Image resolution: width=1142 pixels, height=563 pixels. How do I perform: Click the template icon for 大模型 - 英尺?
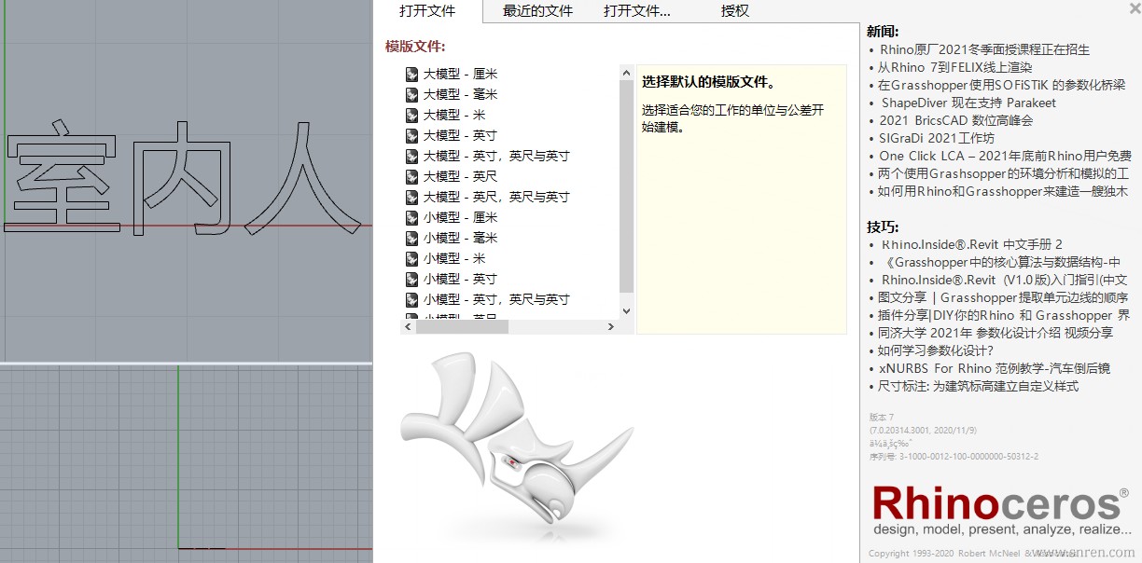411,176
